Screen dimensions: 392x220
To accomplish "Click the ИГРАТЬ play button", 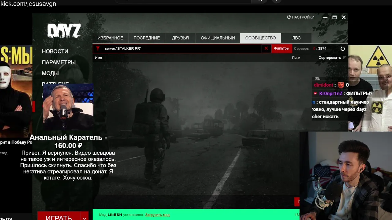I will pos(59,216).
